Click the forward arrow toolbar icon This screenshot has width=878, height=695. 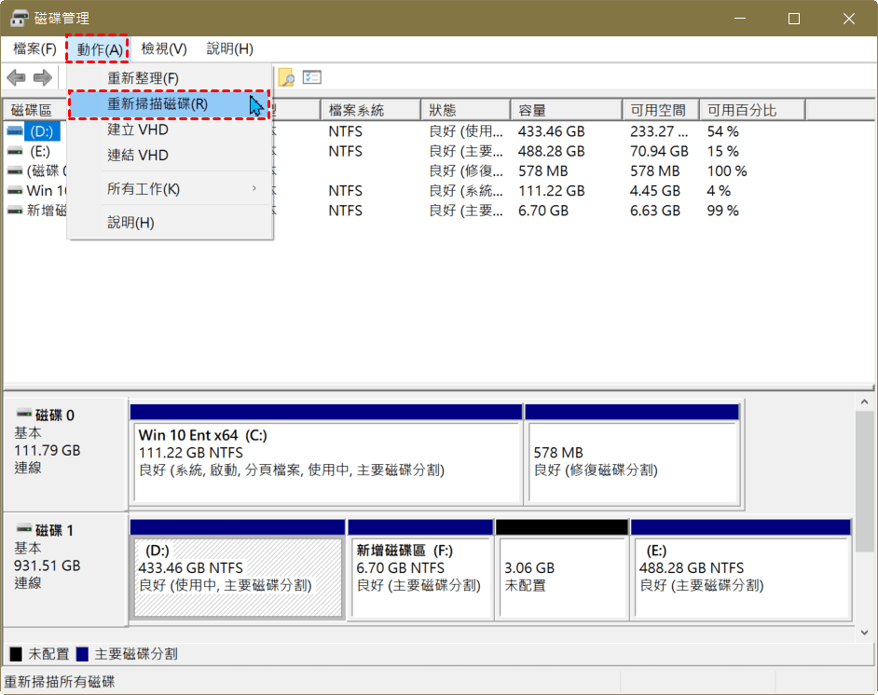43,77
